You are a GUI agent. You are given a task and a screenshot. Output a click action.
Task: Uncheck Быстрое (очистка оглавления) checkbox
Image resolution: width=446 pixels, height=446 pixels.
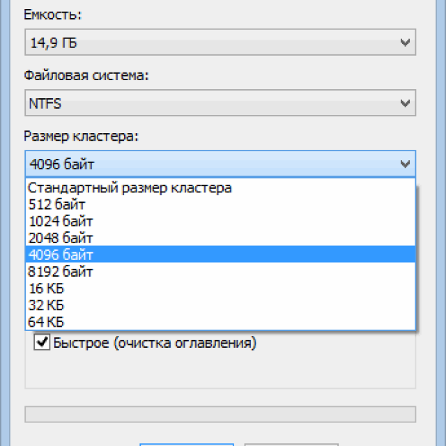tap(42, 342)
